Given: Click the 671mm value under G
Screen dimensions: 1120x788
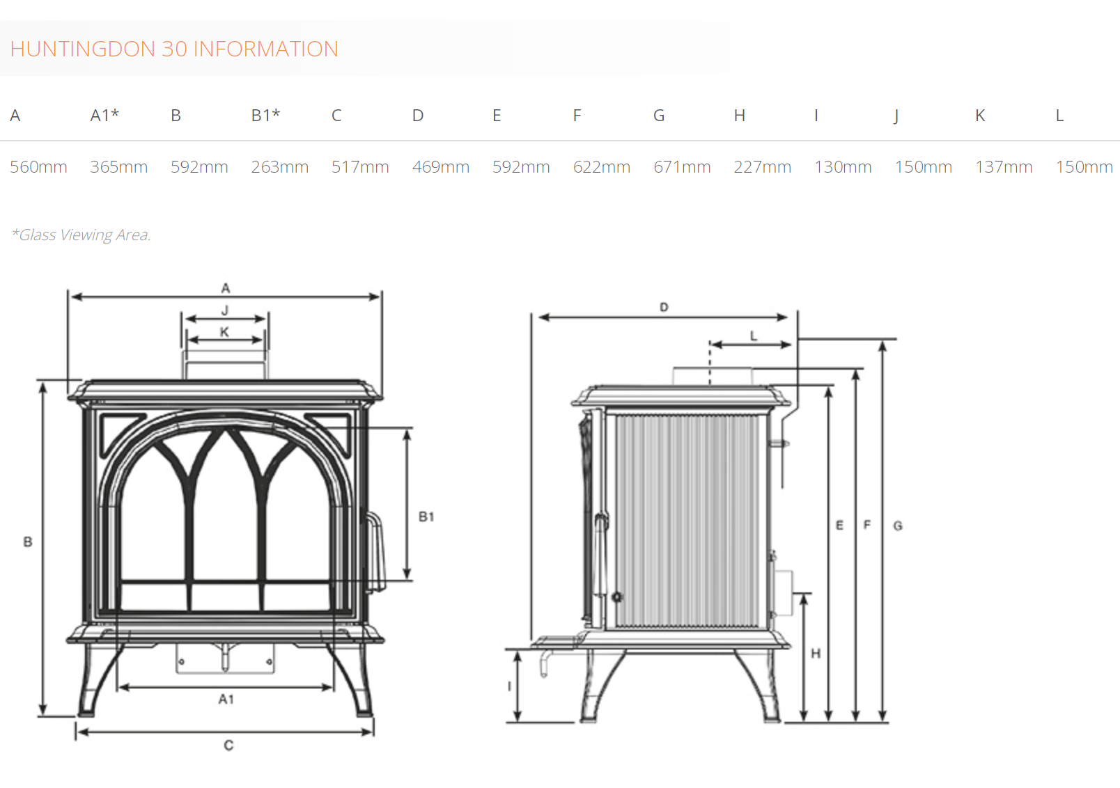Looking at the screenshot, I should click(683, 167).
